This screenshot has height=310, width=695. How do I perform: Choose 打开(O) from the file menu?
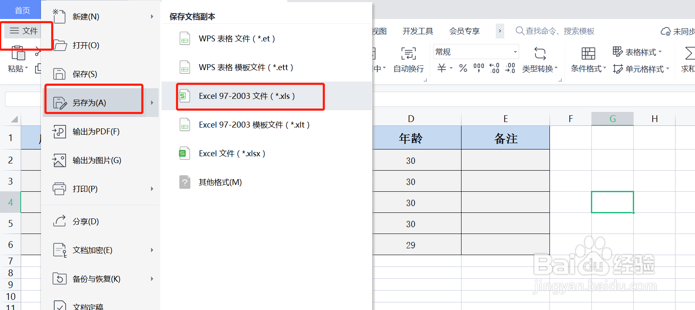100,46
